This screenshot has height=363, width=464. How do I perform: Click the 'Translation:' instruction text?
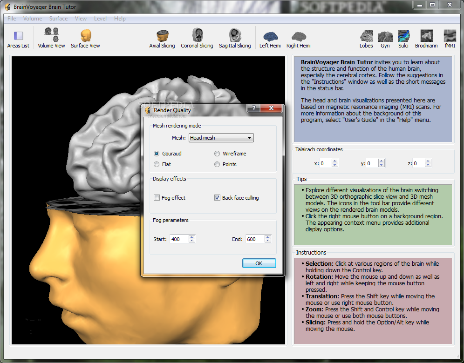322,296
